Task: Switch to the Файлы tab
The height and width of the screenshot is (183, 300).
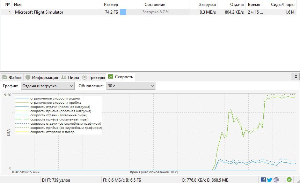Action: [13, 77]
